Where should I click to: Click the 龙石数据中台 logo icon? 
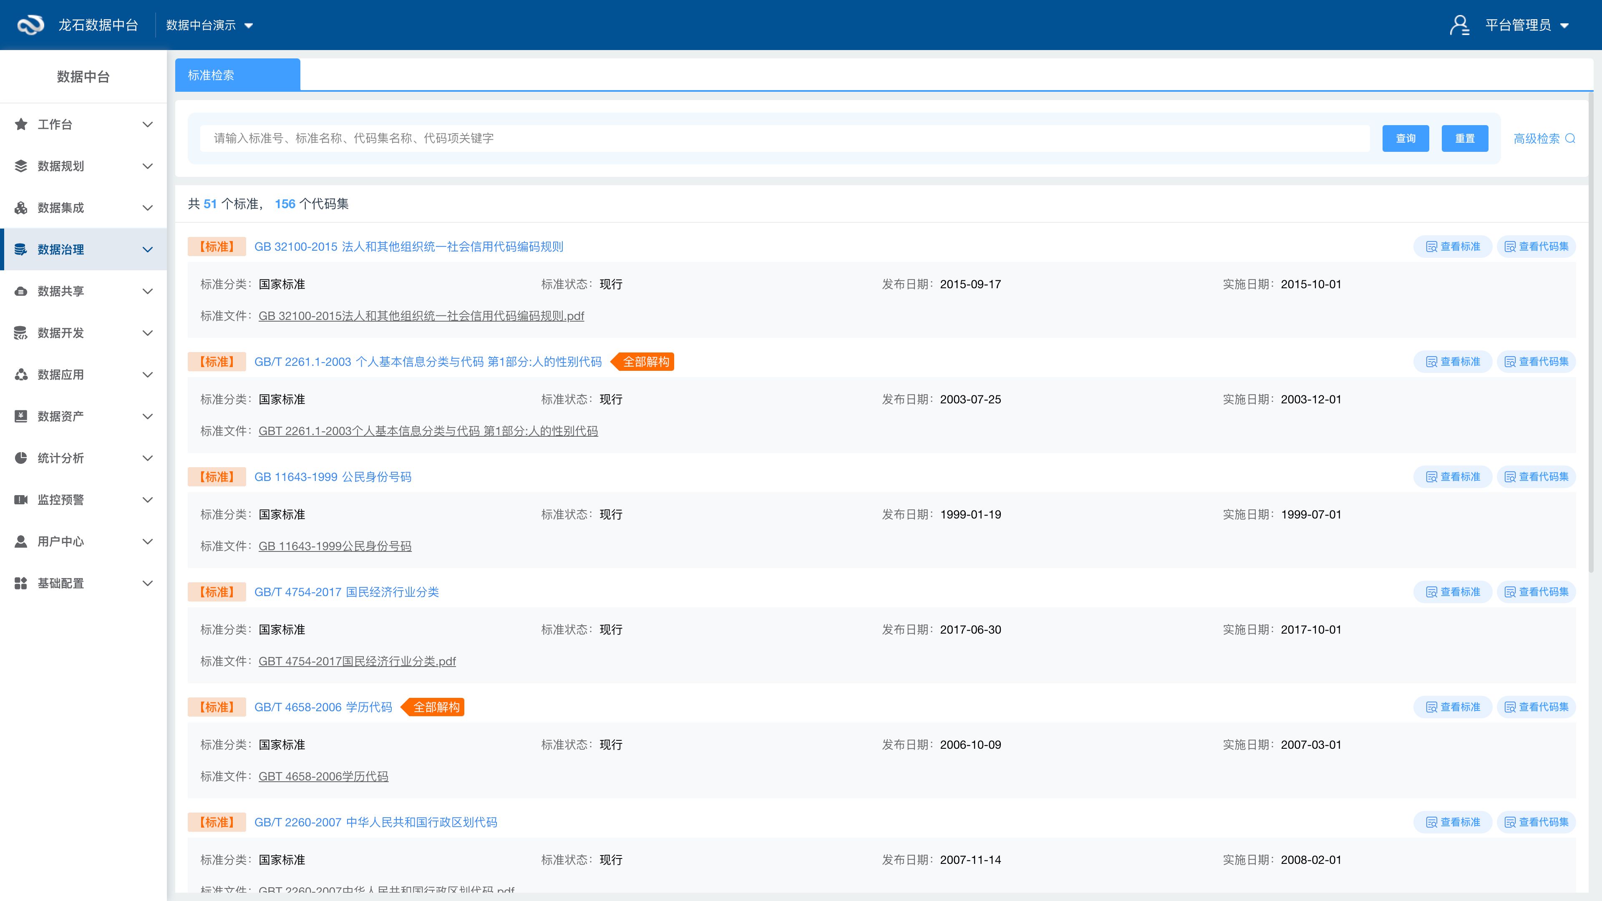(x=30, y=25)
